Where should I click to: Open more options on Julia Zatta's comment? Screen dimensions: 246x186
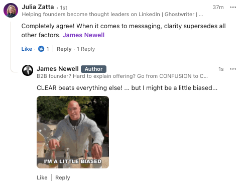tap(233, 7)
